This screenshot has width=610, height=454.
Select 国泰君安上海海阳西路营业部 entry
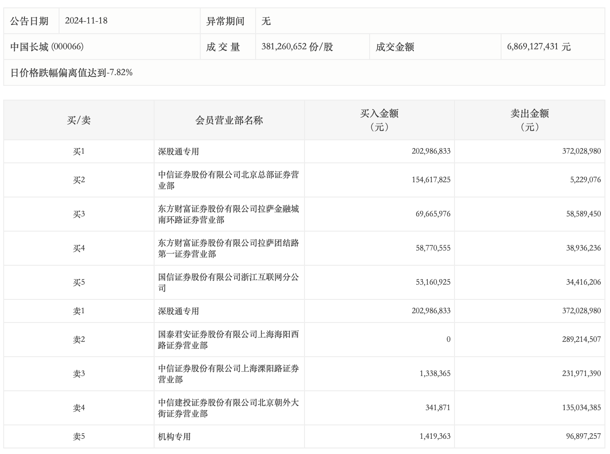[228, 340]
